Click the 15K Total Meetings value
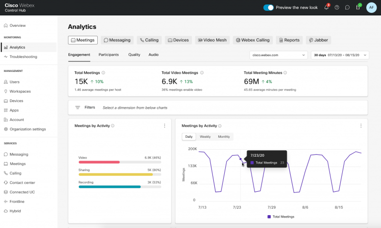381x228 pixels. (x=81, y=82)
